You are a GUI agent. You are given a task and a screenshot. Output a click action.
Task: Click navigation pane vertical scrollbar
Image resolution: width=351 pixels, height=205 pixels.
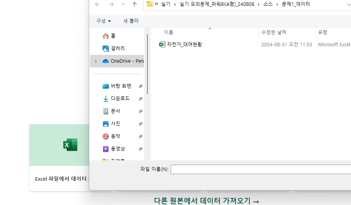147,64
